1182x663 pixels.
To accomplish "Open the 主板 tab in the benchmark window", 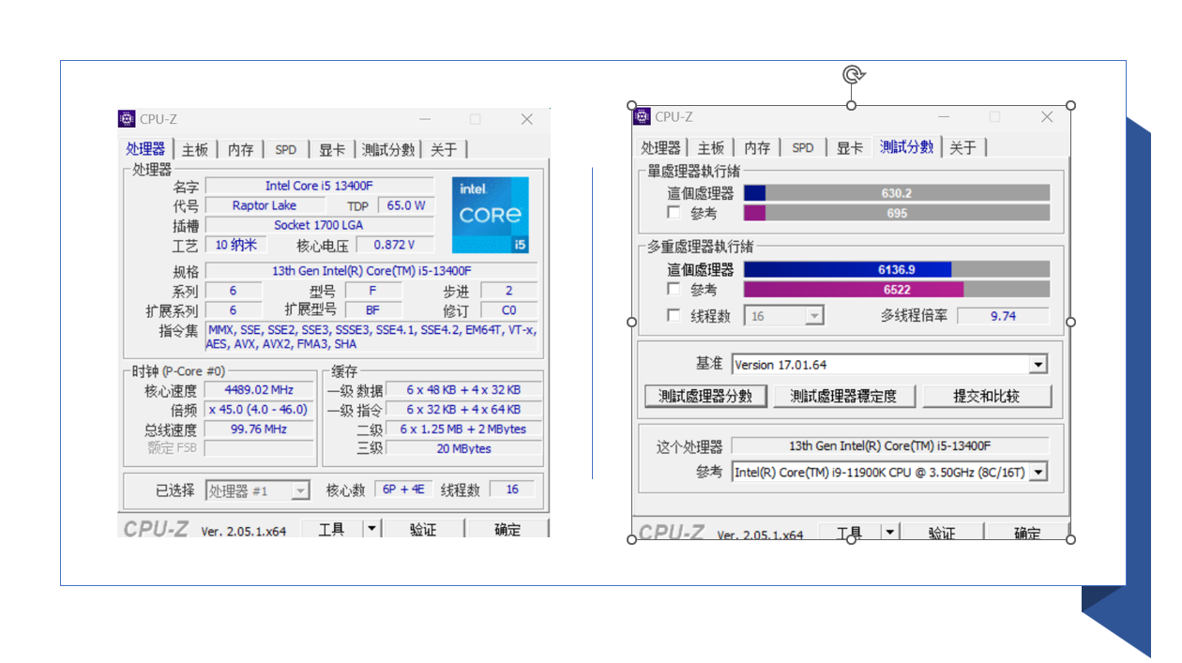I will point(711,148).
